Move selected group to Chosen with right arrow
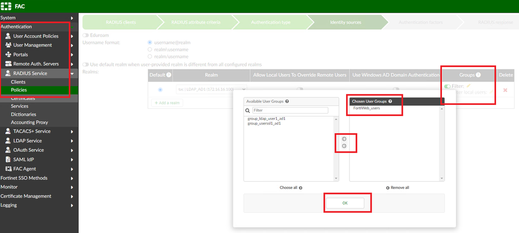Screen dimensions: 519x233 [x=344, y=139]
